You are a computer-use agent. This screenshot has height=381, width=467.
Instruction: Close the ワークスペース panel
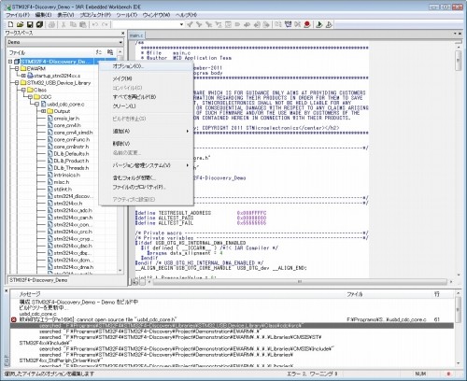click(123, 33)
